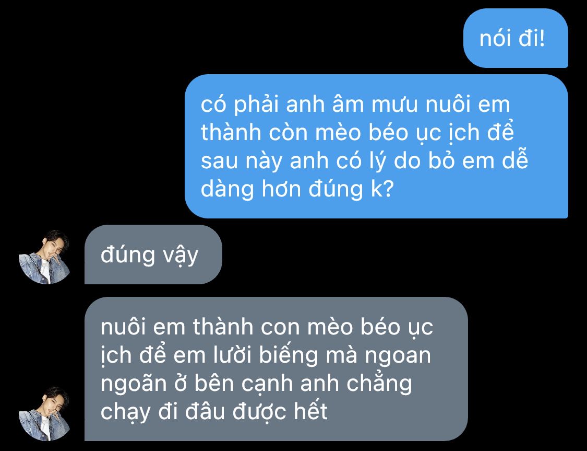Click the word "vậy" in the short reply
Viewport: 587px width, 451px height.
(x=180, y=256)
